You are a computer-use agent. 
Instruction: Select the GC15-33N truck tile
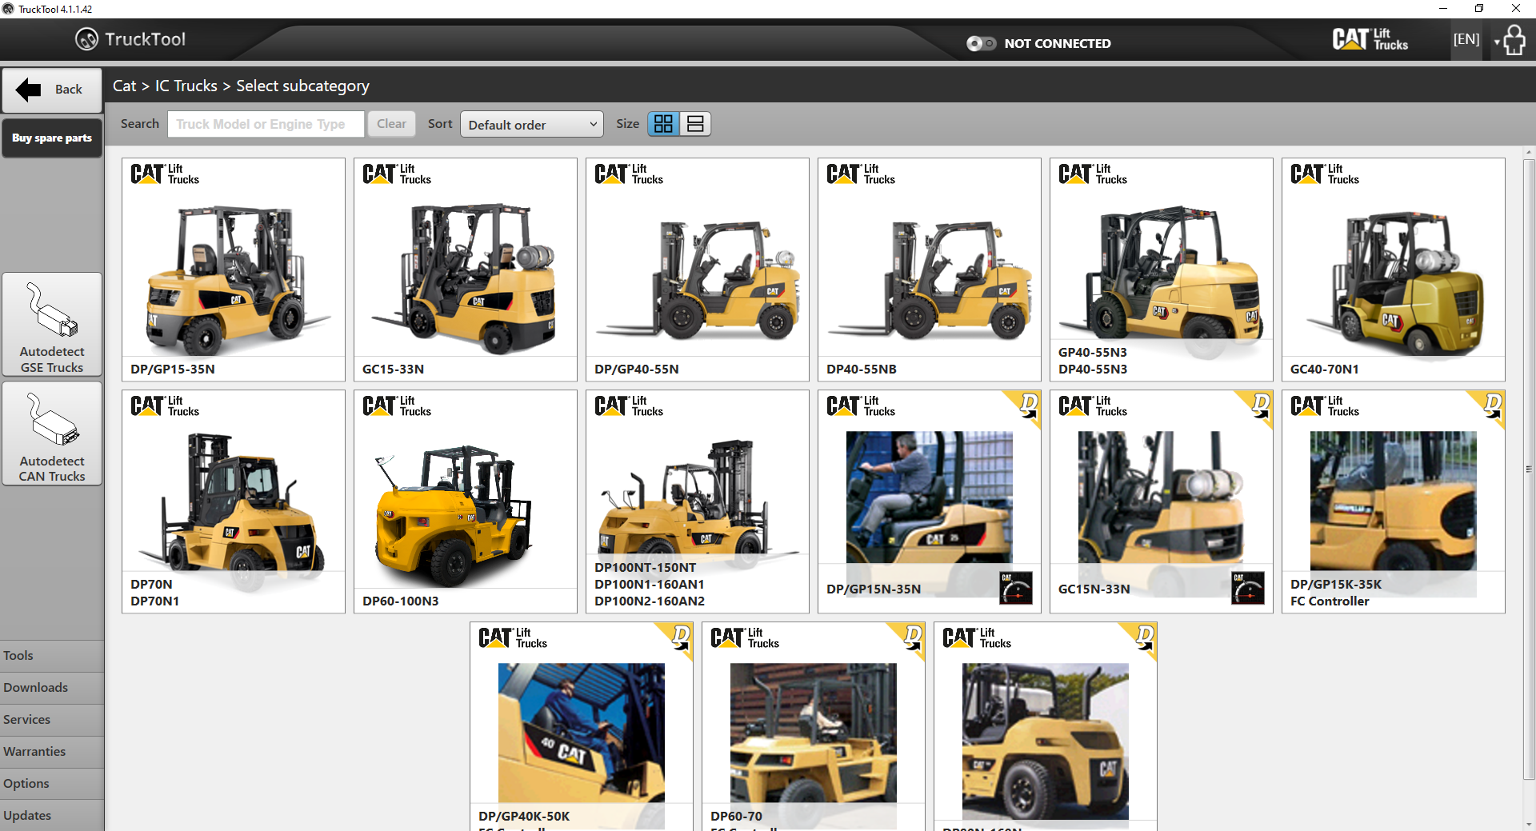click(466, 270)
